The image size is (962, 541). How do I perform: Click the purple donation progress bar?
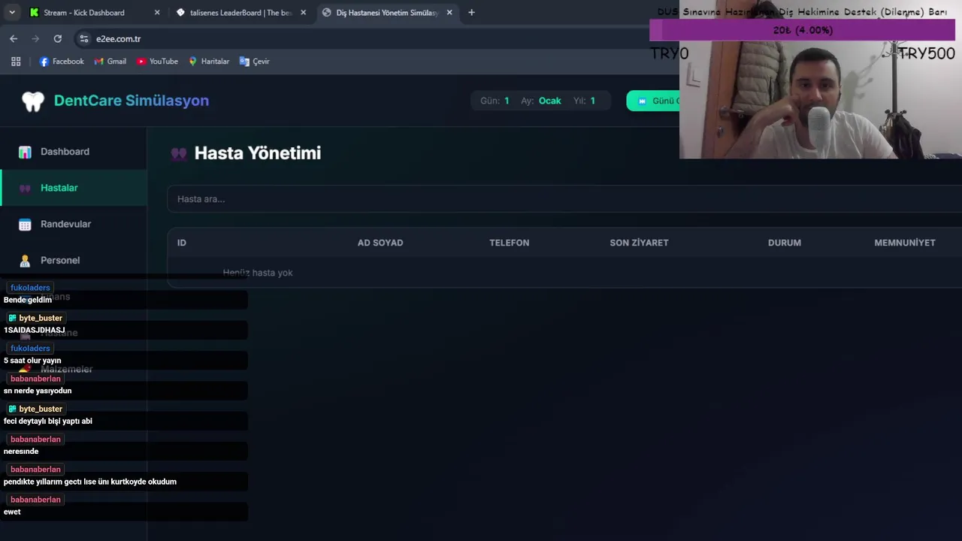[x=802, y=30]
